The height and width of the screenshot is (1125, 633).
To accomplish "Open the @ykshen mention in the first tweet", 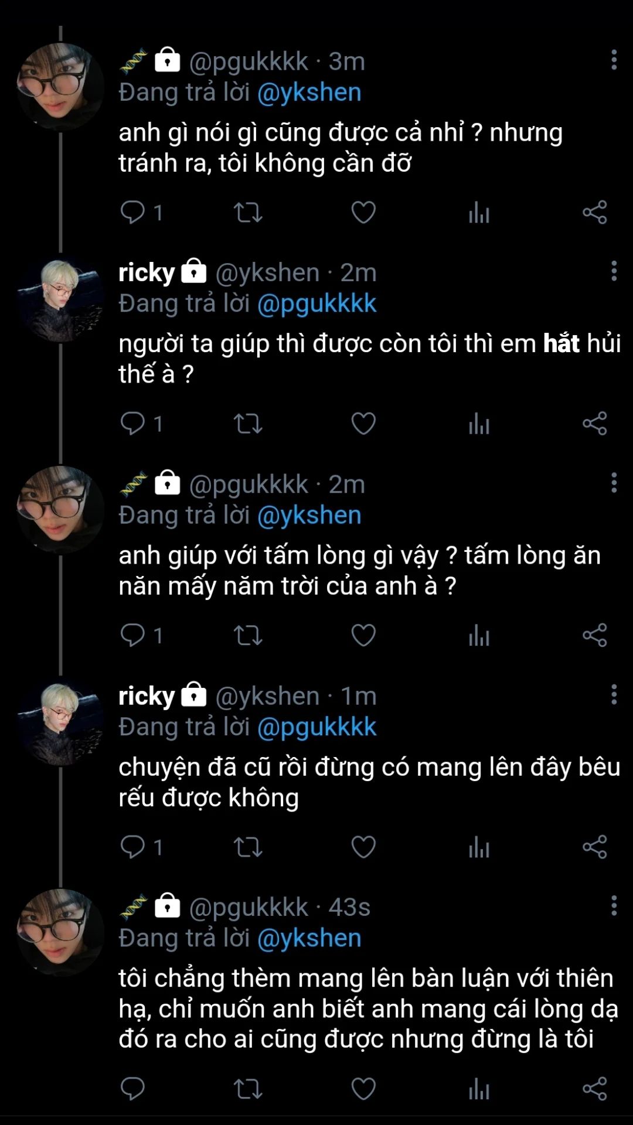I will (309, 93).
